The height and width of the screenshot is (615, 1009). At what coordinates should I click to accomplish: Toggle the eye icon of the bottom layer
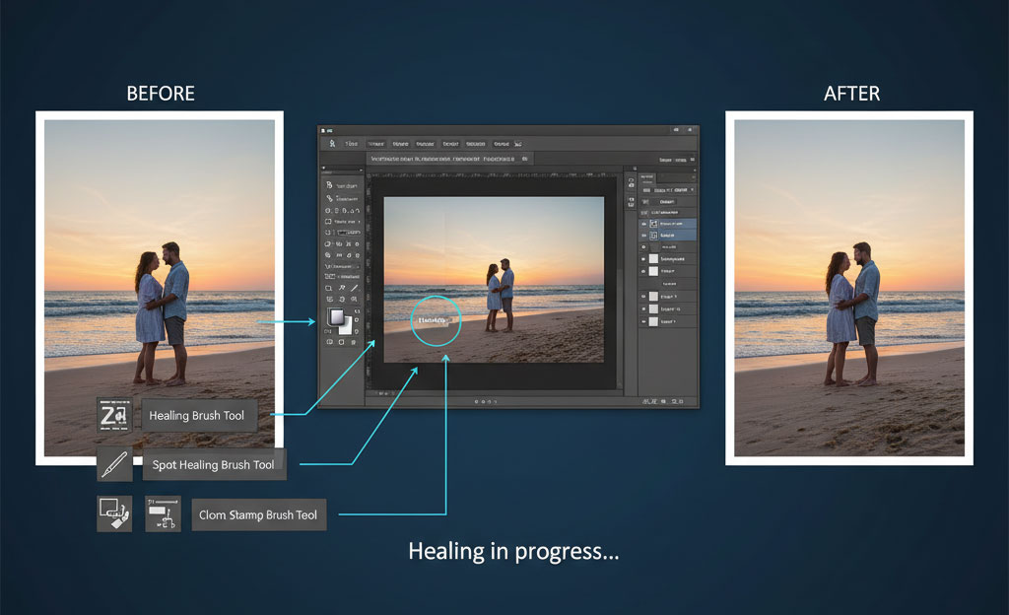644,321
